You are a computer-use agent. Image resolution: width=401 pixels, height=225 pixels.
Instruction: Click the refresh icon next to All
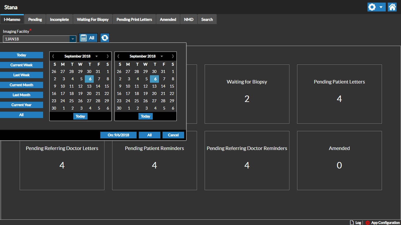105,38
